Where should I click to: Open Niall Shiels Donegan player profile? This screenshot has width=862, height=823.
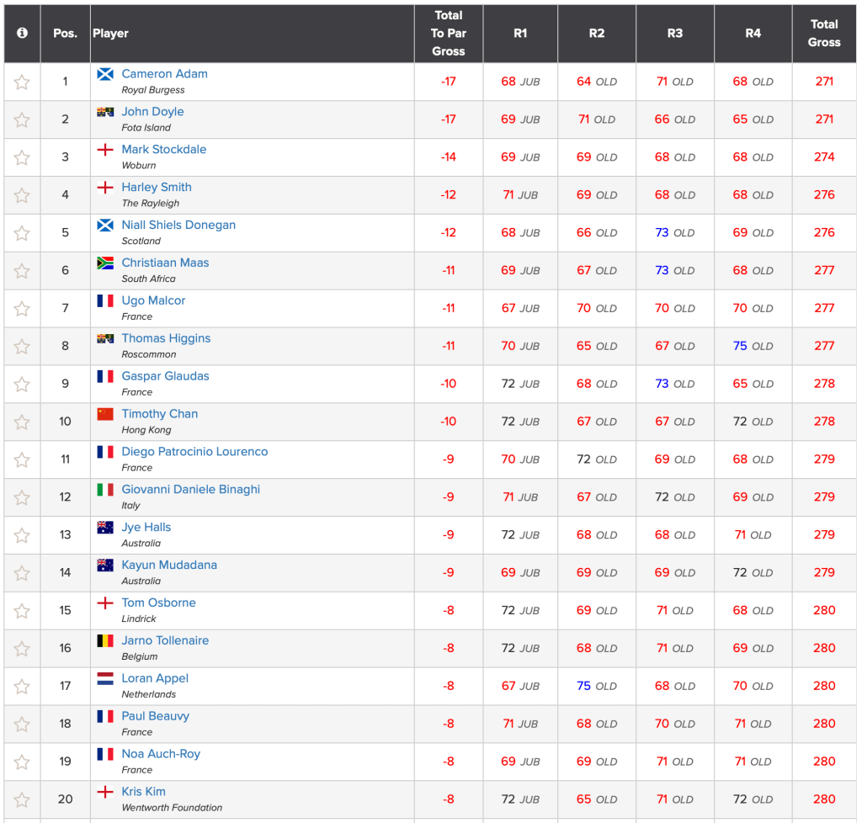(x=178, y=225)
